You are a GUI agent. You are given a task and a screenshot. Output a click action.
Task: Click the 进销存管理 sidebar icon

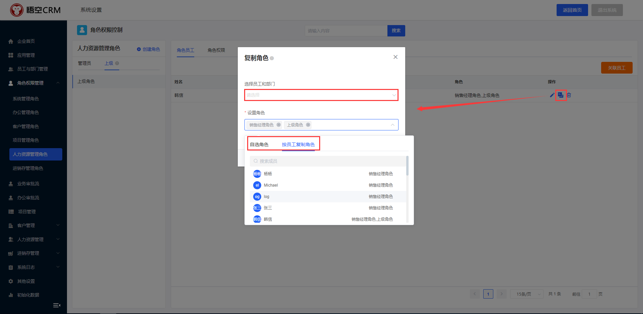pos(11,253)
